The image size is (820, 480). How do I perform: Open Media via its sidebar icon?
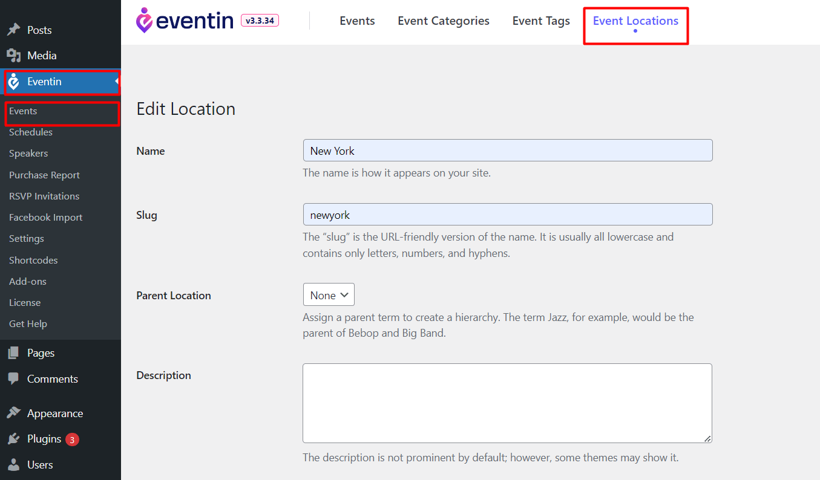coord(15,56)
